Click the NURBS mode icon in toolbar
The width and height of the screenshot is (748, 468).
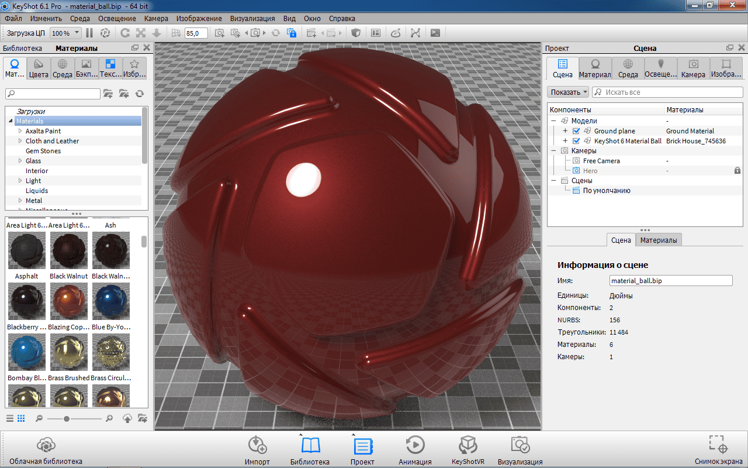tap(415, 33)
